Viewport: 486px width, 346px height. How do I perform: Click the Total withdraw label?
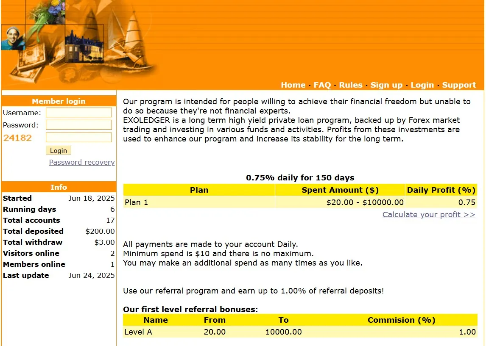pos(33,242)
